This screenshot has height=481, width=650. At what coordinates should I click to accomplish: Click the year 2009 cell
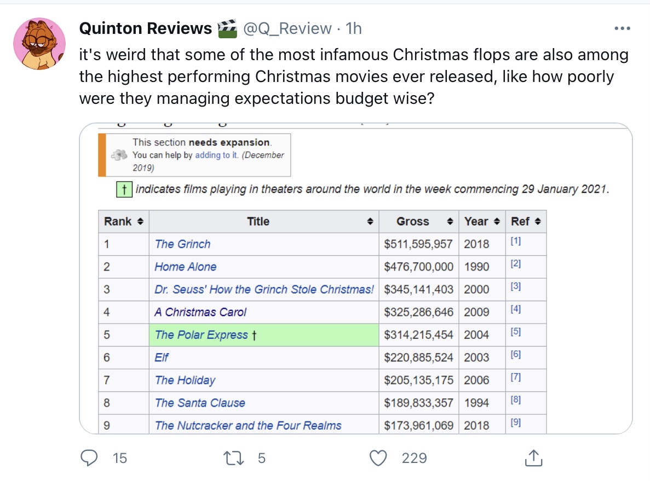[482, 312]
